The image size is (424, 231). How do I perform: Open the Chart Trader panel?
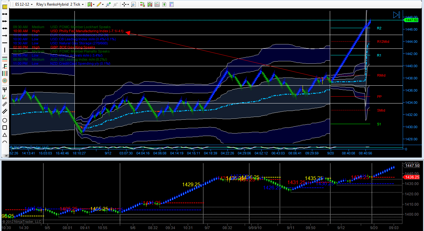(x=142, y=4)
